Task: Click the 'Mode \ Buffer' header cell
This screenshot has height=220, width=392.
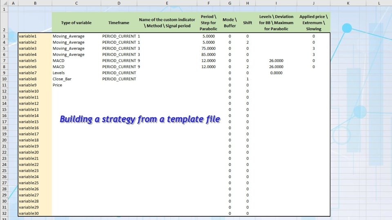Action: pos(230,23)
